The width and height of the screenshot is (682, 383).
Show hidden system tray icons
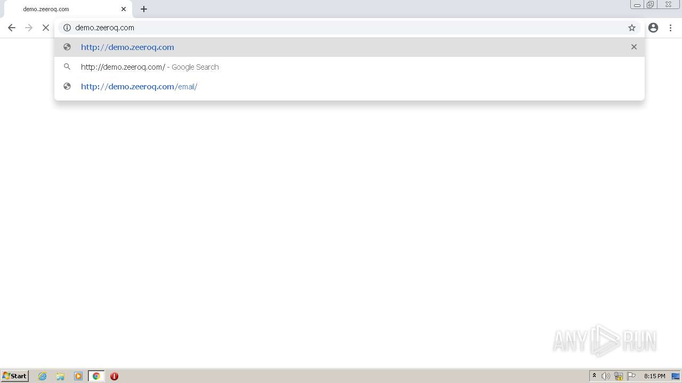pos(594,376)
